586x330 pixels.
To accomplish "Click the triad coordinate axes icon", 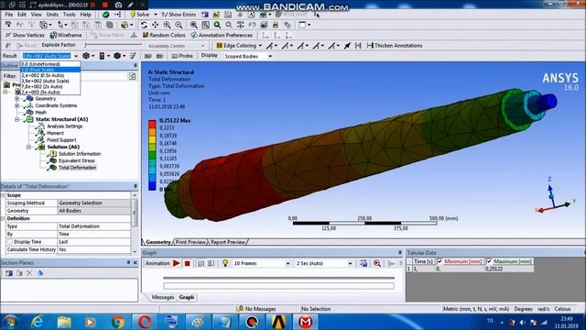I will coord(554,196).
